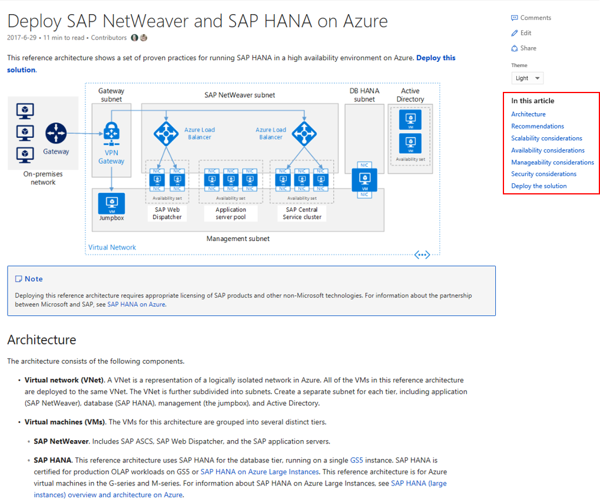Image resolution: width=600 pixels, height=502 pixels.
Task: Go to Availability considerations section
Action: [548, 150]
